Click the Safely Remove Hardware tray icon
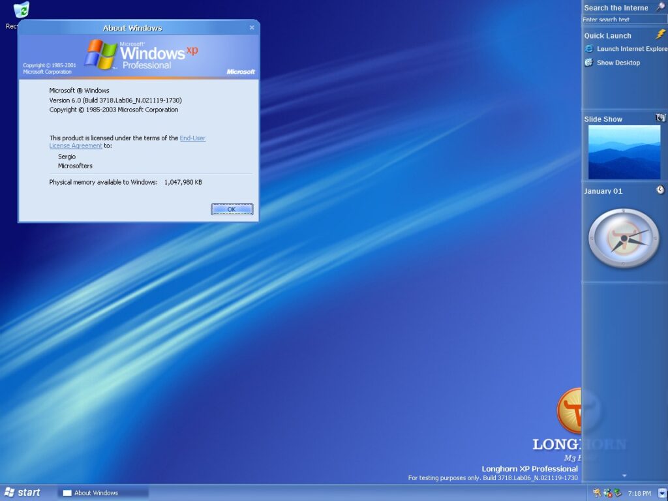 [x=617, y=493]
